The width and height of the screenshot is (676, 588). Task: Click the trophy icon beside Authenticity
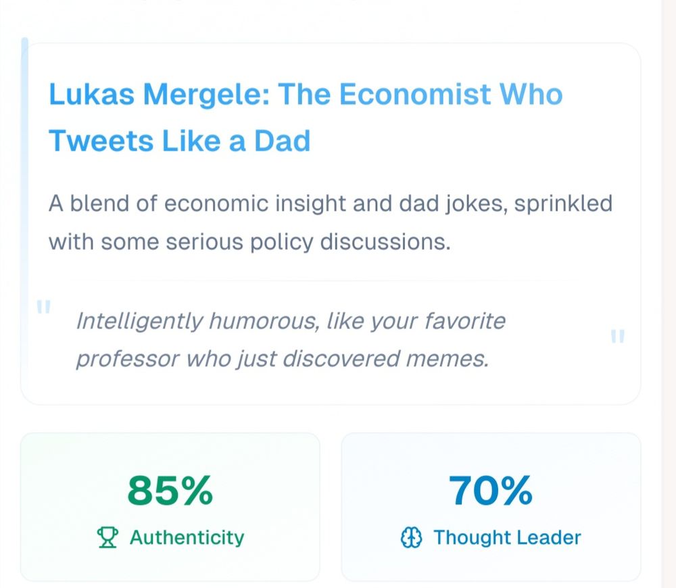click(x=107, y=538)
